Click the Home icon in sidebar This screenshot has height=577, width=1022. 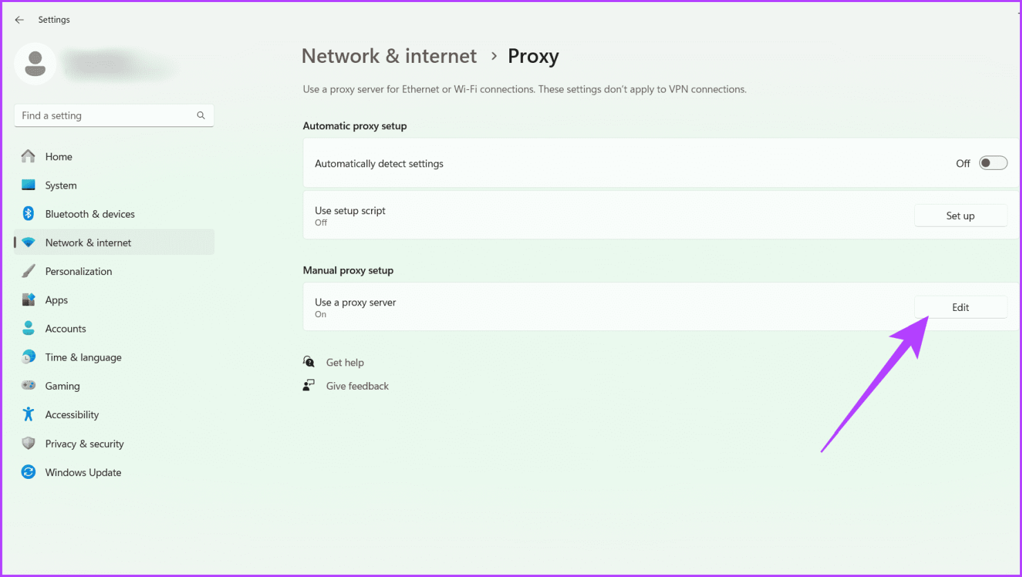[x=28, y=157]
